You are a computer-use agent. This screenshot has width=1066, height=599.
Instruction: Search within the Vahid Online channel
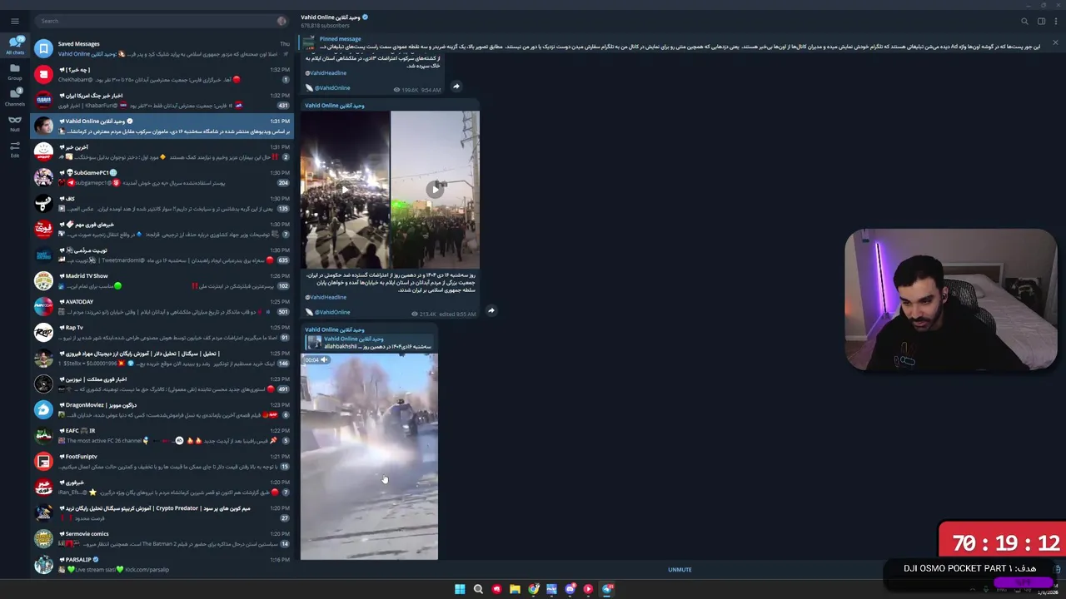[1024, 21]
